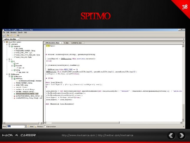The height and width of the screenshot is (143, 190).
Task: Click into the Find text field
Action: tap(16, 127)
